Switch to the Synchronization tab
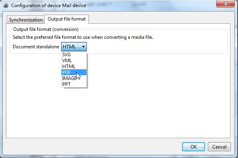This screenshot has width=238, height=158. [26, 20]
